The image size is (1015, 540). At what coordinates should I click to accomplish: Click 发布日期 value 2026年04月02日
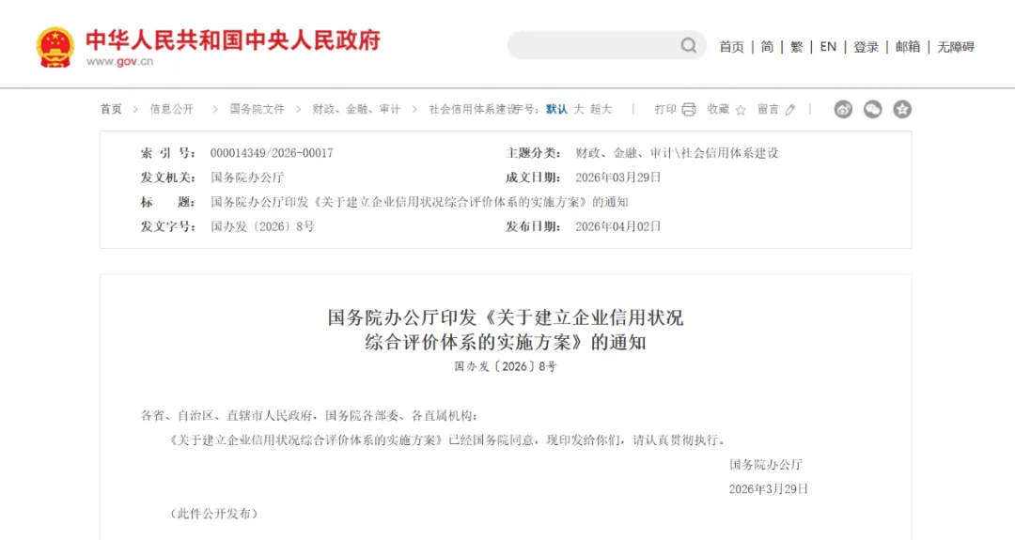pyautogui.click(x=618, y=227)
